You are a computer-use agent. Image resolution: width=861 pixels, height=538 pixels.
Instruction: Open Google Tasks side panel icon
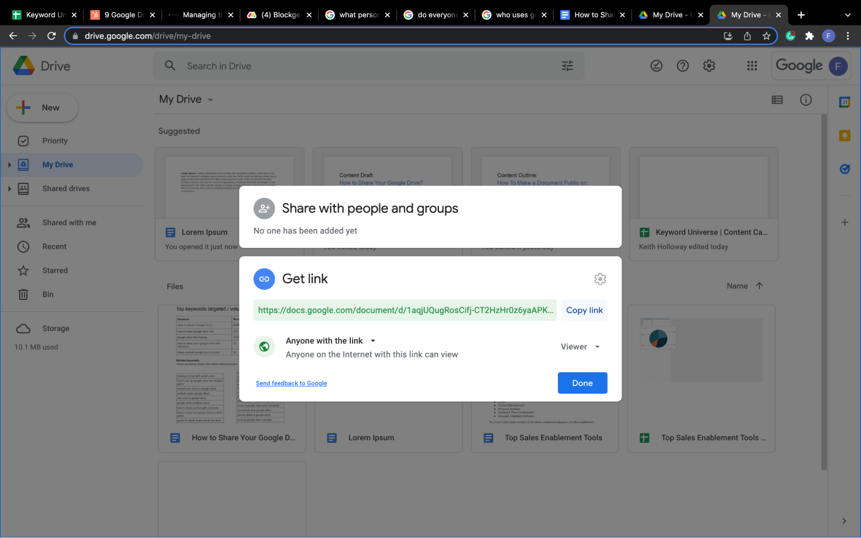click(844, 169)
